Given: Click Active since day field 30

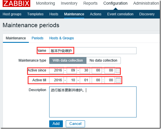Looking at the screenshot, I should (85, 70).
